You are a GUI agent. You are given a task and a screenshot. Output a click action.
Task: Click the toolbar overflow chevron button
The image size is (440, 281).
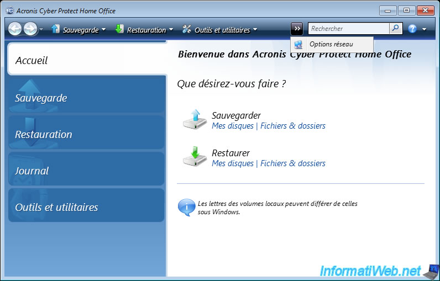(297, 29)
